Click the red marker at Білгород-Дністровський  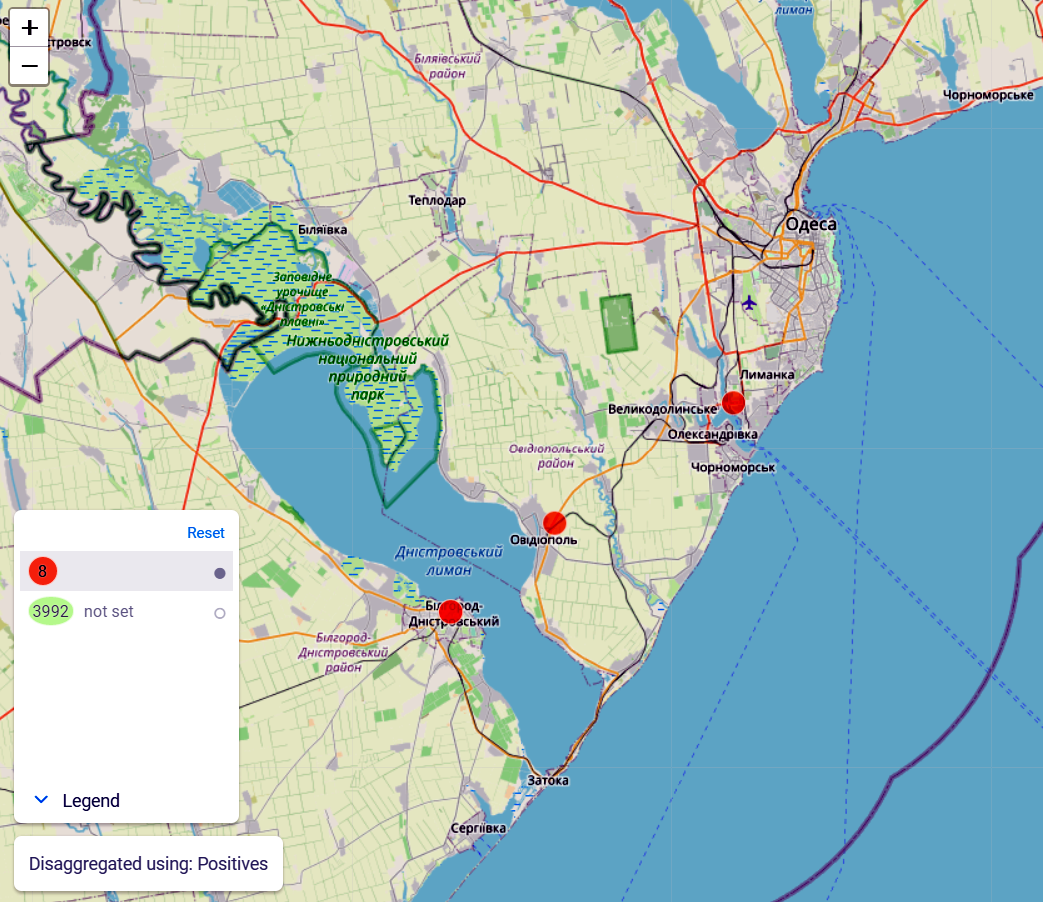pos(451,612)
